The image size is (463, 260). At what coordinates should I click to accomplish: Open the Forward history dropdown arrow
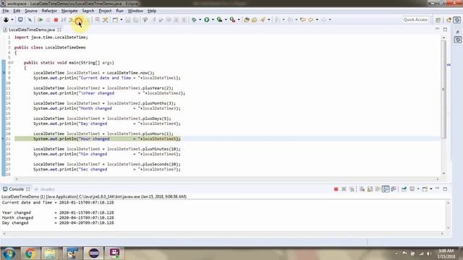[330, 19]
